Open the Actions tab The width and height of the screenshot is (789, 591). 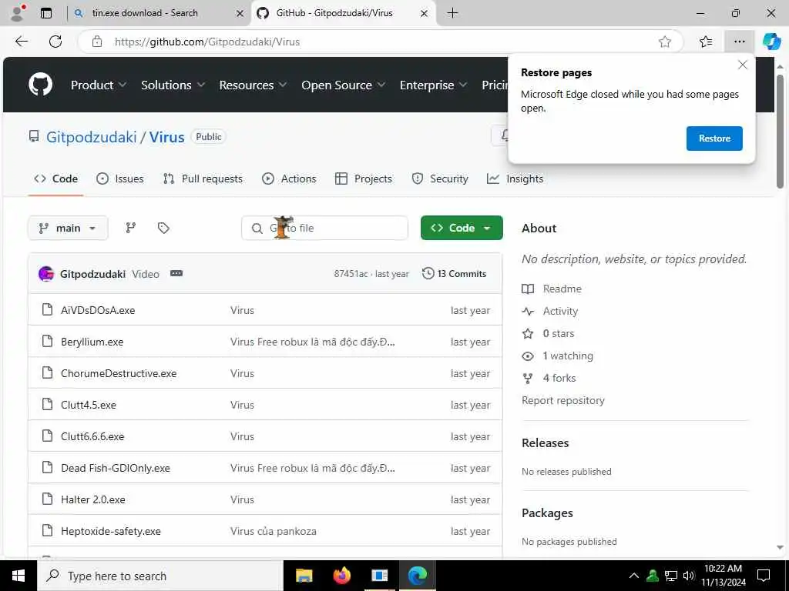click(290, 179)
